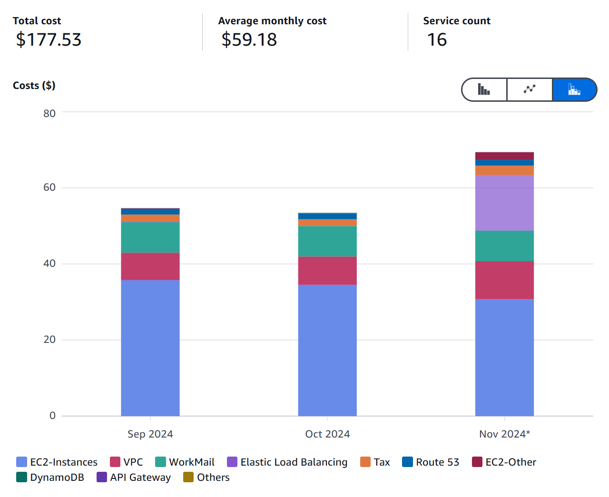
Task: Switch to the line chart view
Action: [x=530, y=89]
